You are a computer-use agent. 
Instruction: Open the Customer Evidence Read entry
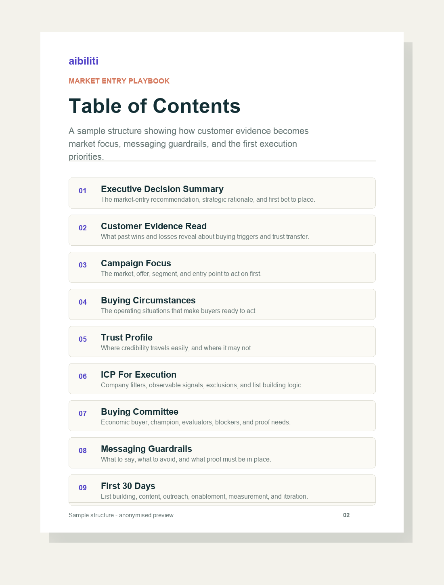click(x=222, y=230)
